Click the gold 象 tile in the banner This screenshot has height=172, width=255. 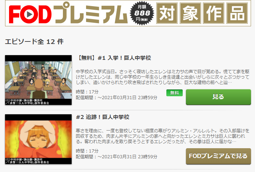[x=190, y=13]
